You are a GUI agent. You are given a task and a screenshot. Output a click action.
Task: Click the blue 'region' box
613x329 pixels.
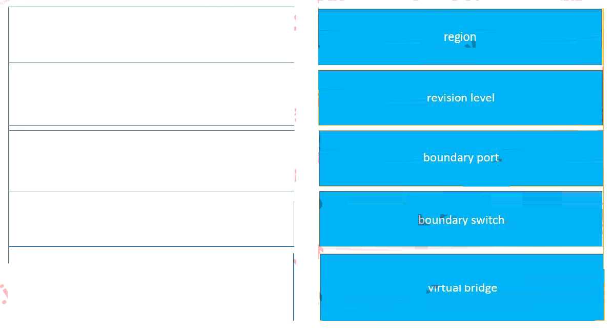pos(460,37)
